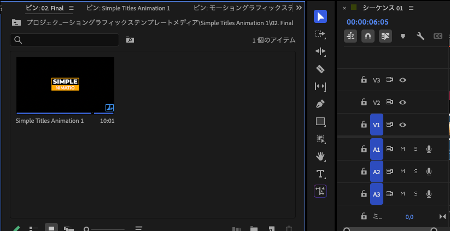Screen dimensions: 450x231
Task: Toggle A3 track targeting
Action: [377, 194]
